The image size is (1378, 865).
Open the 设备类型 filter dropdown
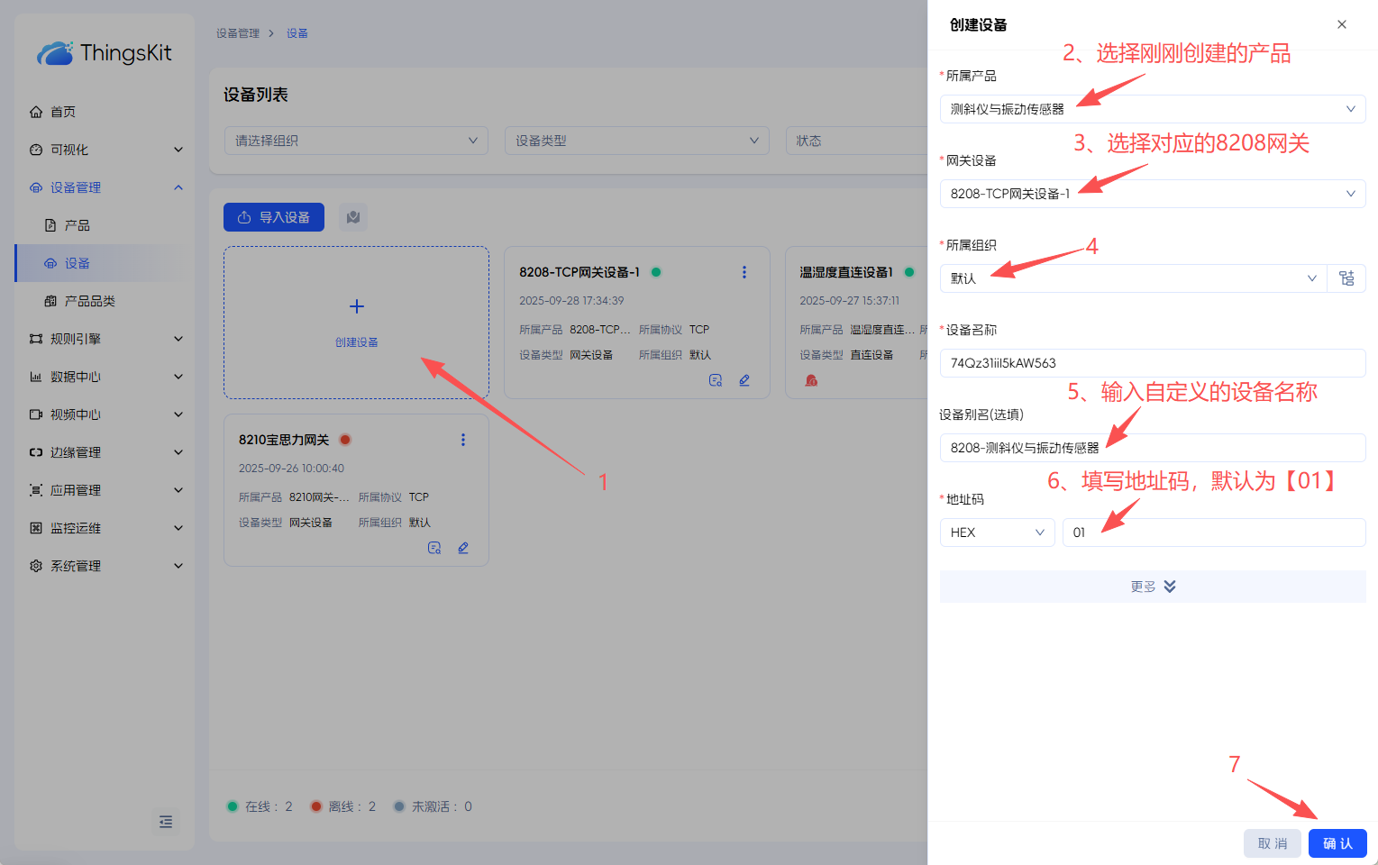click(636, 141)
